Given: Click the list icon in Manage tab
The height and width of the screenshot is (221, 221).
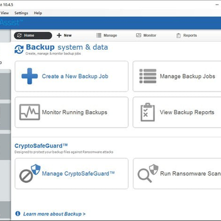Looking at the screenshot, I should [x=99, y=36].
